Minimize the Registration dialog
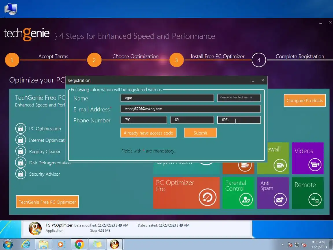Image resolution: width=333 pixels, height=250 pixels. (x=253, y=80)
